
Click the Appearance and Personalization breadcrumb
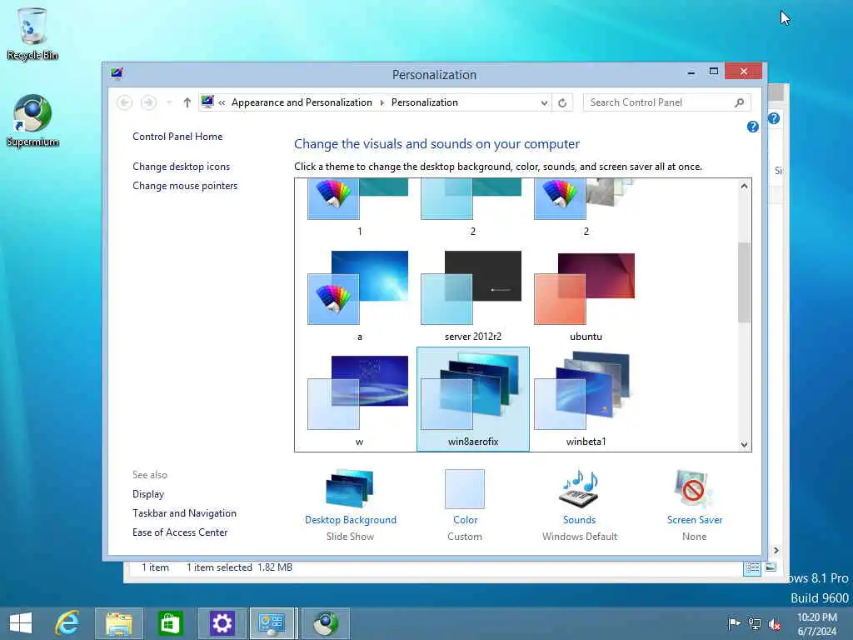pos(302,102)
